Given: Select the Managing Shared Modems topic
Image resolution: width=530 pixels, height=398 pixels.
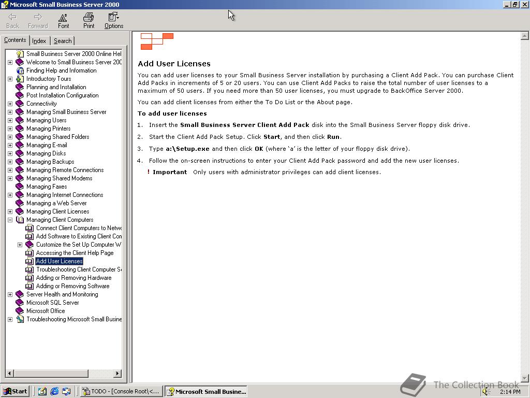Looking at the screenshot, I should 59,178.
